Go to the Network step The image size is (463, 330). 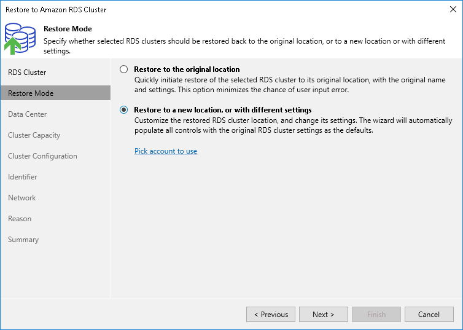(x=22, y=198)
